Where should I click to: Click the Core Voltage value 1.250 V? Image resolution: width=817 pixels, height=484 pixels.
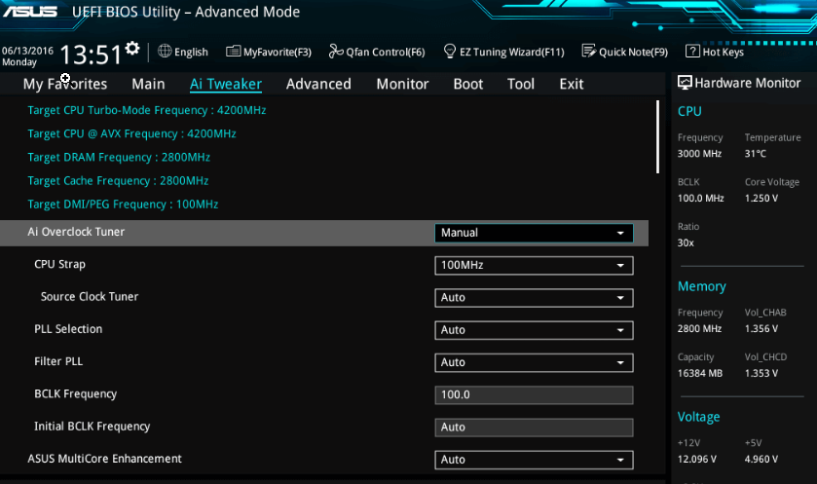click(x=761, y=198)
